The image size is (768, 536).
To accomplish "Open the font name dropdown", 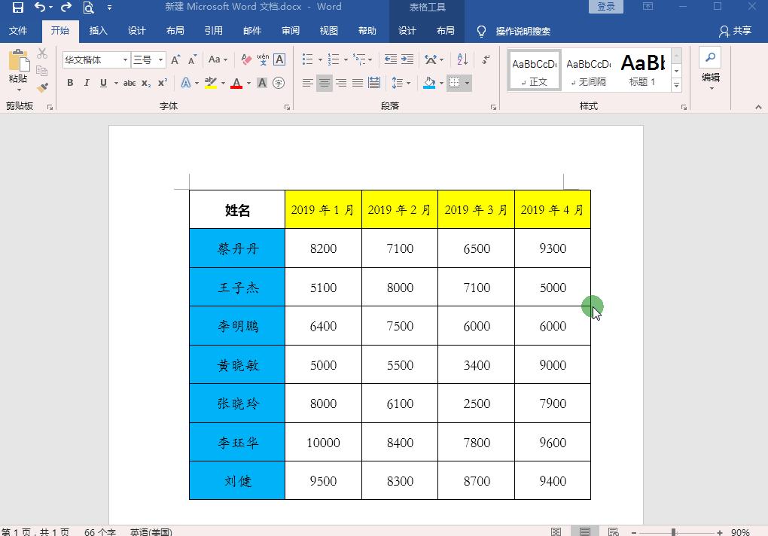I will tap(125, 59).
